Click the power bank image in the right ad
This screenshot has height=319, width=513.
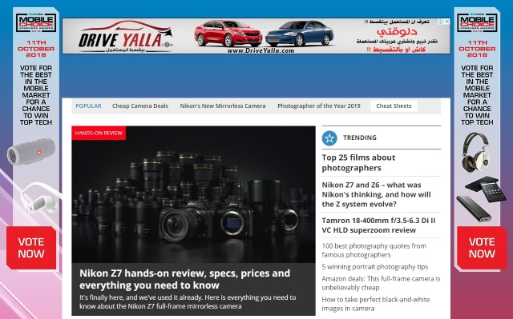(x=474, y=209)
